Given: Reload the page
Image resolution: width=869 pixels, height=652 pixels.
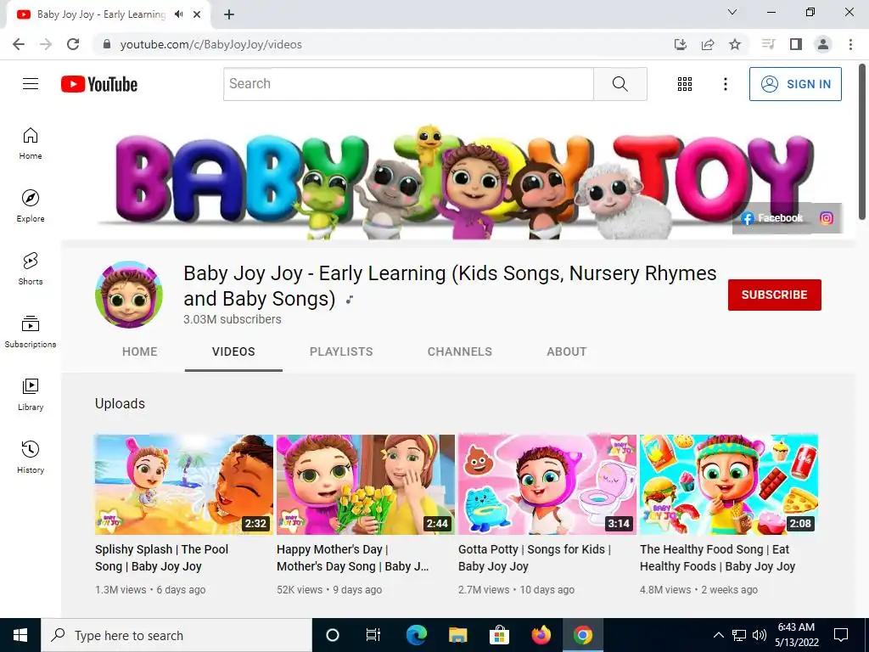Looking at the screenshot, I should click(73, 44).
